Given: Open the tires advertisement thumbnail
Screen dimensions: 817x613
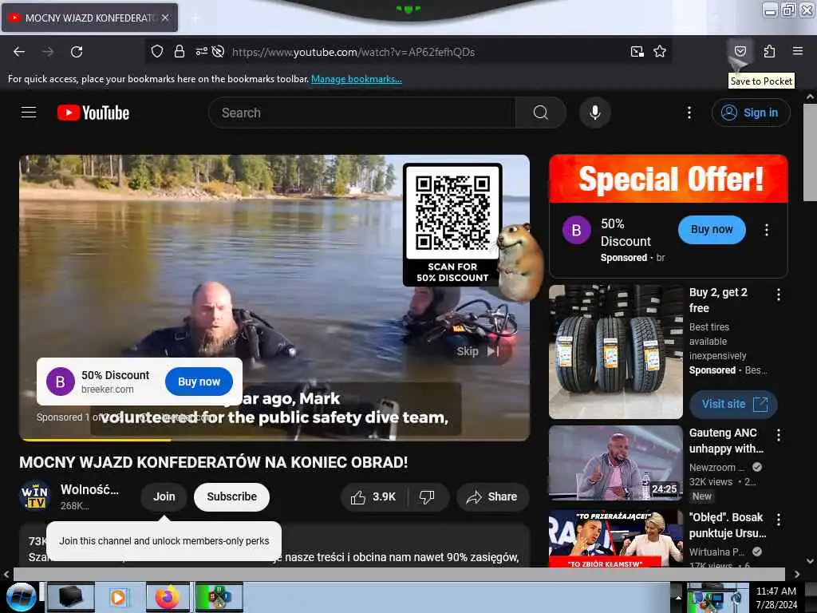Looking at the screenshot, I should (615, 351).
